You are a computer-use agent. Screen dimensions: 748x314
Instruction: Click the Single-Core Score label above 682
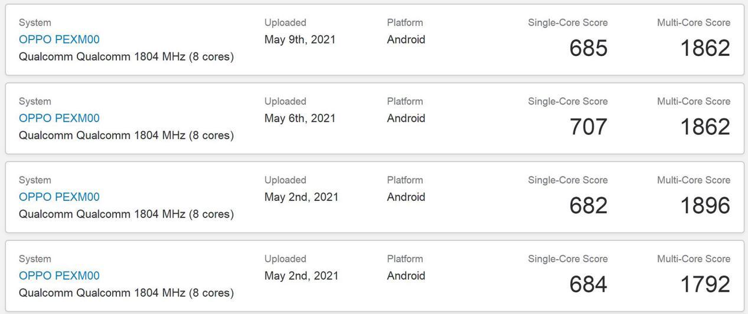[x=567, y=180]
